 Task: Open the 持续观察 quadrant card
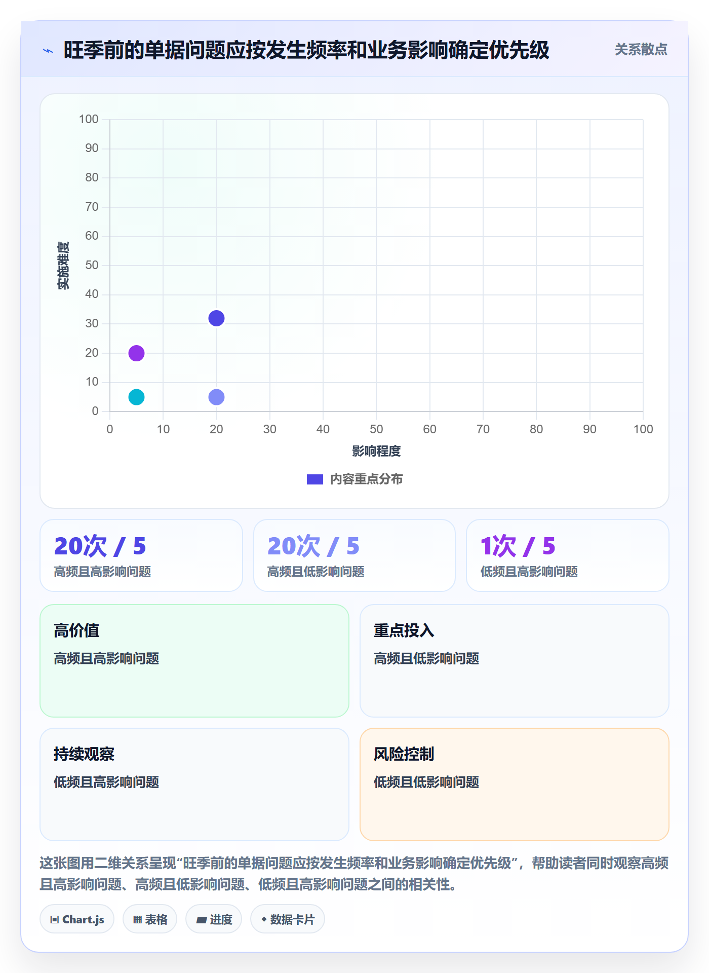click(x=194, y=784)
